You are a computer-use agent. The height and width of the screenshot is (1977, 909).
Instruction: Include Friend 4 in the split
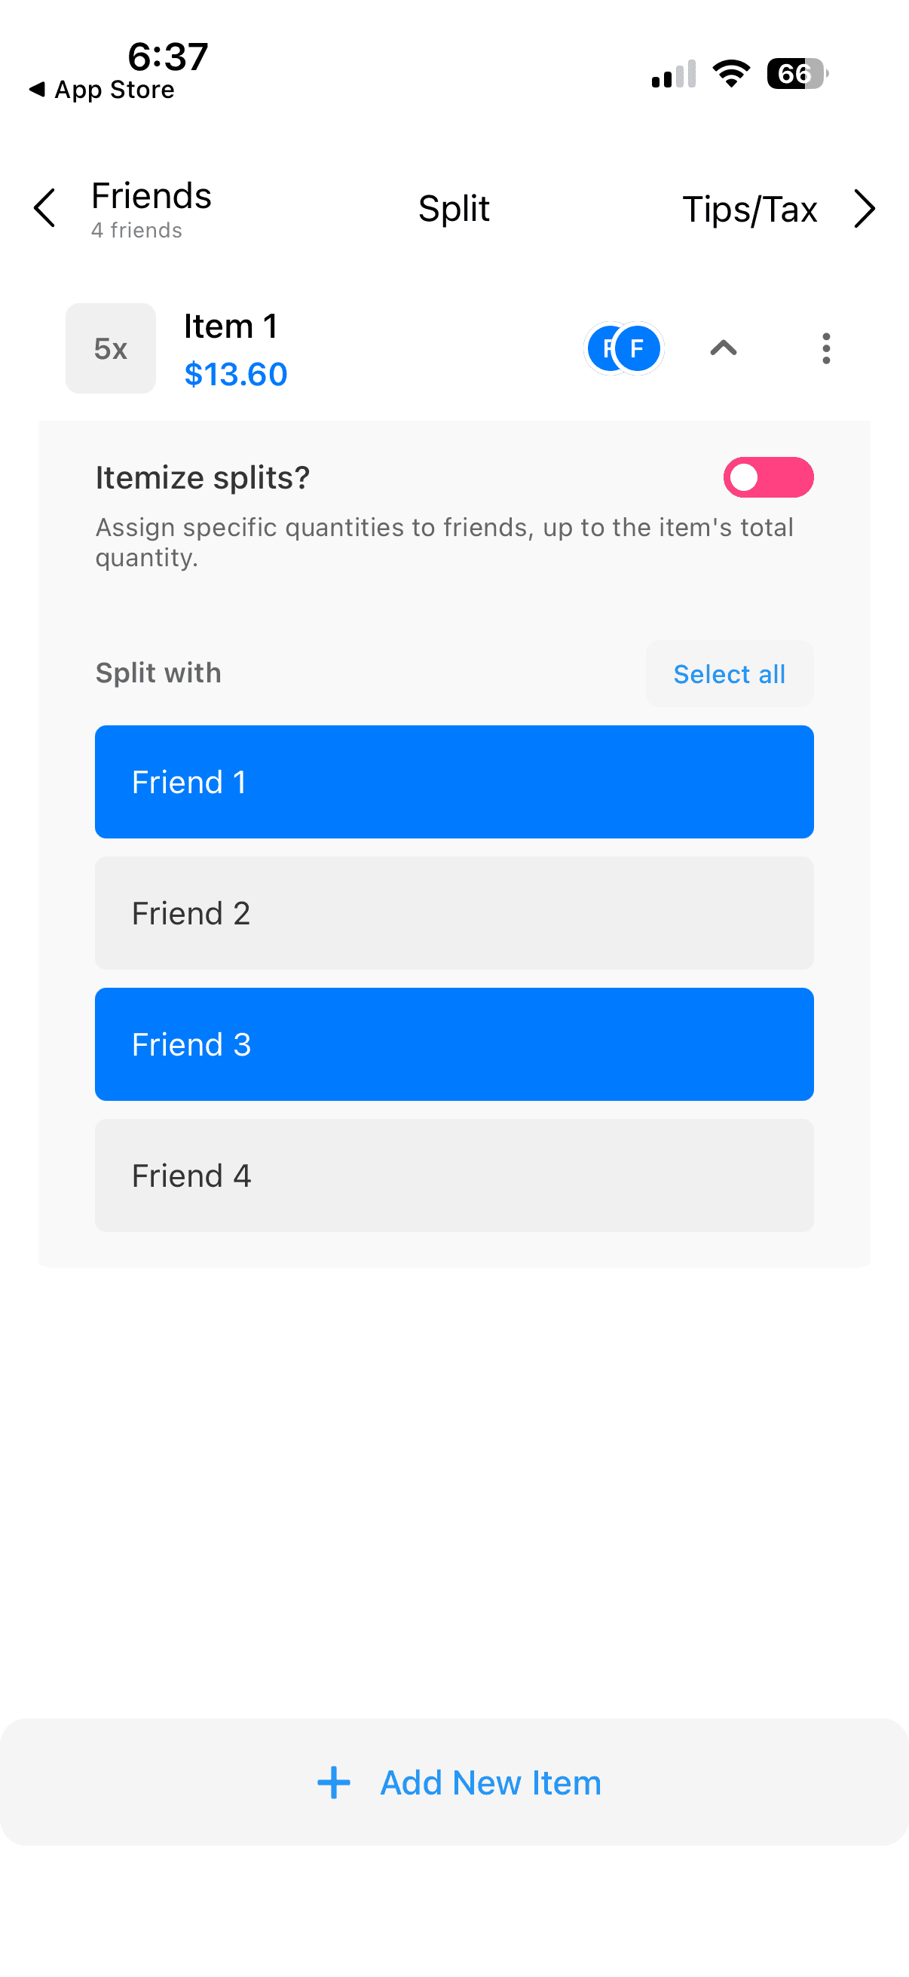pyautogui.click(x=454, y=1175)
